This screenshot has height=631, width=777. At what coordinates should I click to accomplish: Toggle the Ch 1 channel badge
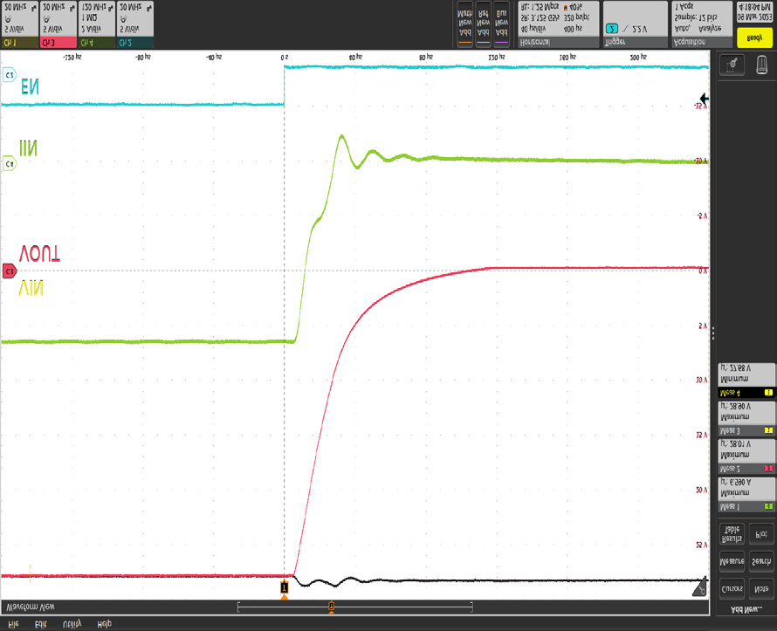(19, 24)
